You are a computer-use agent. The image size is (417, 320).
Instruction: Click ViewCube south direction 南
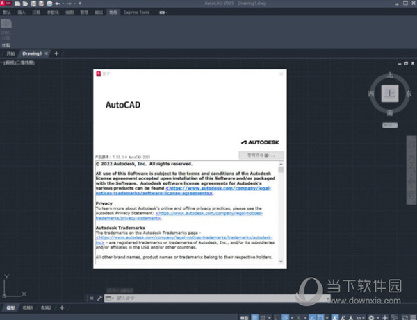click(x=390, y=113)
